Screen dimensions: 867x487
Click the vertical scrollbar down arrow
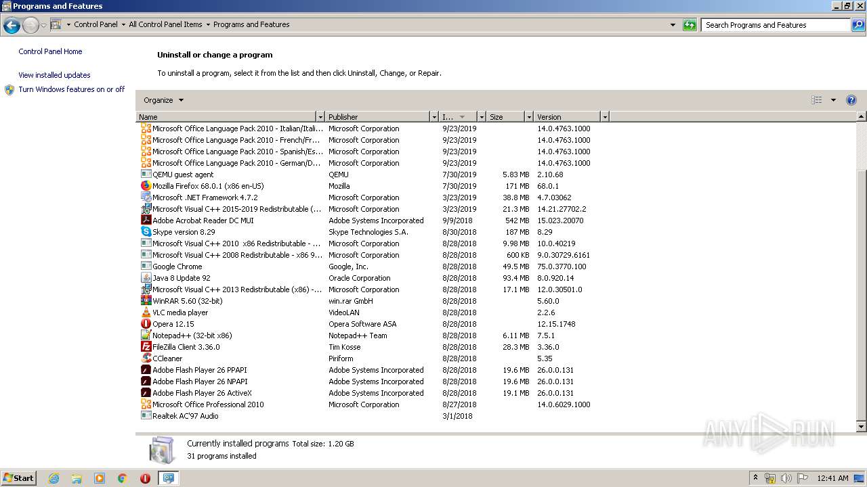coord(862,427)
